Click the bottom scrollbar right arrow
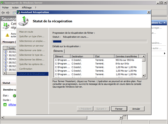Viewport: 168px width, 124px height. [121, 118]
